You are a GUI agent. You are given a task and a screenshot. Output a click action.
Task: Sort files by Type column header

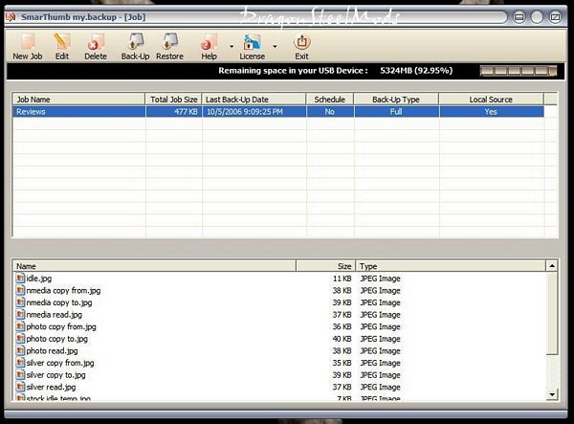pyautogui.click(x=451, y=266)
